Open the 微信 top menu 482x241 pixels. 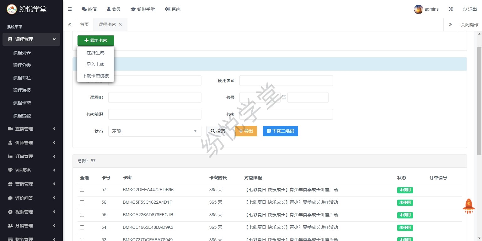point(89,9)
